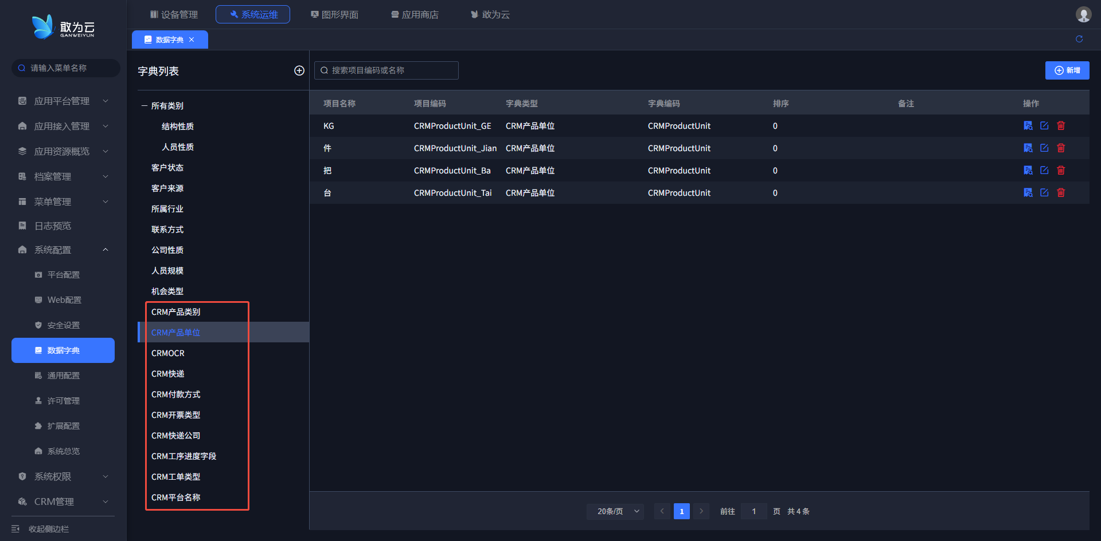Close the 数据字典 tab

tap(192, 40)
